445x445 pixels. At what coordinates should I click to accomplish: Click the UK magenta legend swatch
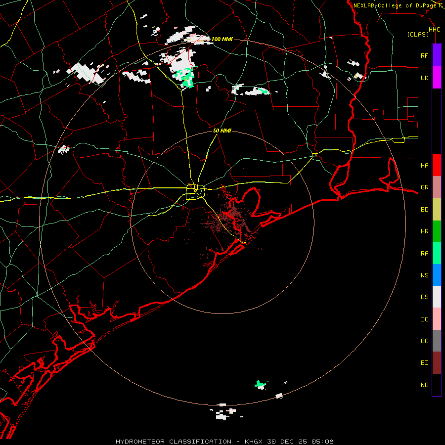(x=437, y=78)
